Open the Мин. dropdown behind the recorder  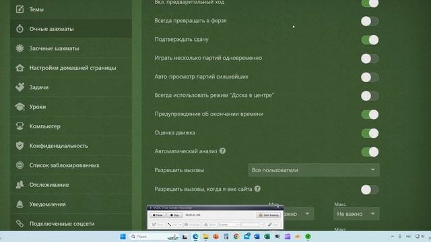pyautogui.click(x=298, y=214)
